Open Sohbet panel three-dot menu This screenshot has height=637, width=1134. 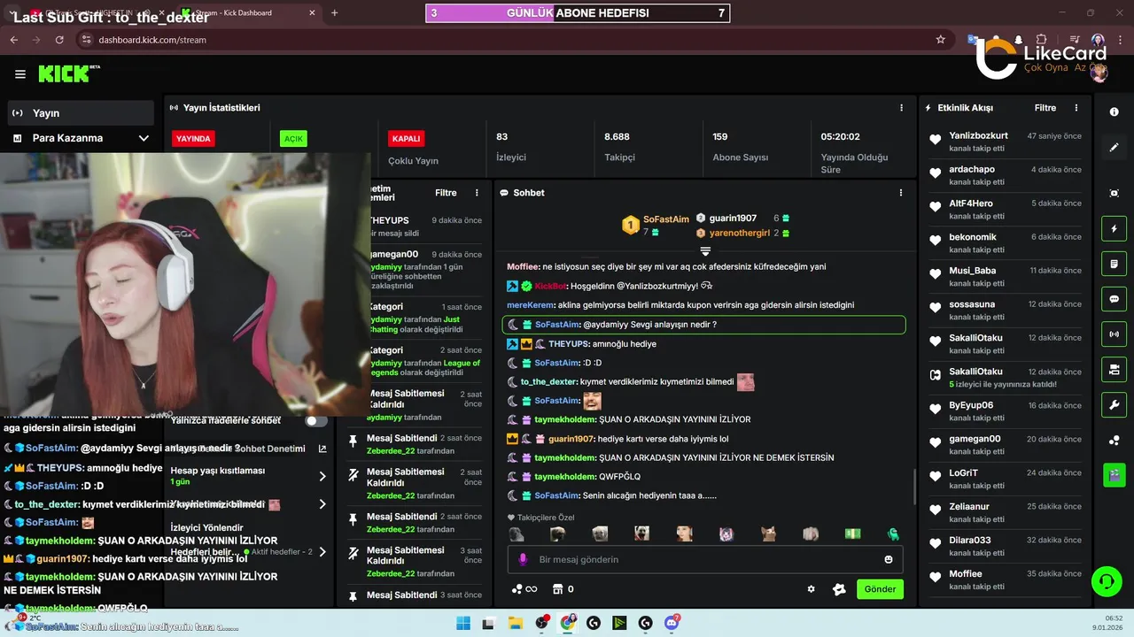tap(901, 193)
